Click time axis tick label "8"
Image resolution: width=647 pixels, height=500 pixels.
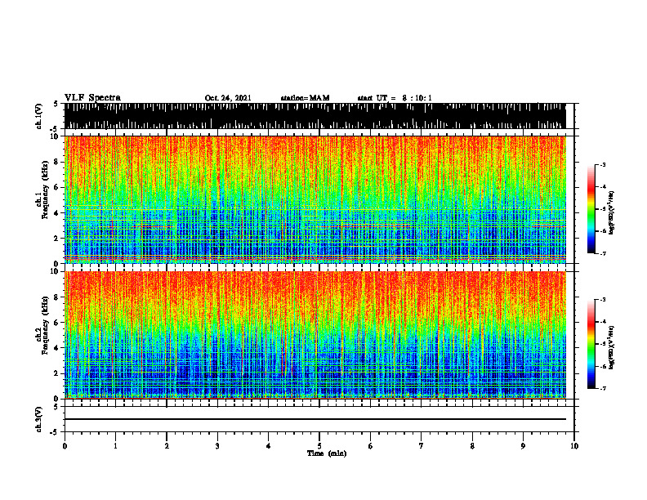pyautogui.click(x=472, y=446)
